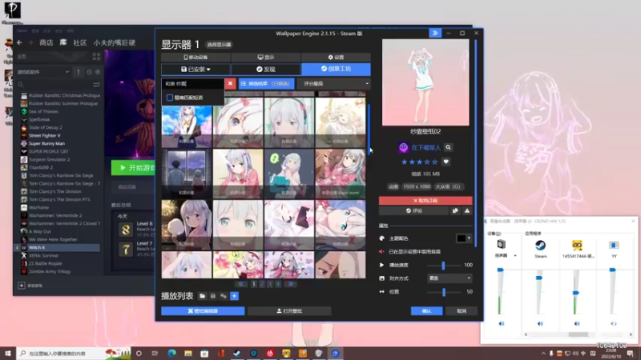Open the alignment mode dropdown

tap(450, 278)
